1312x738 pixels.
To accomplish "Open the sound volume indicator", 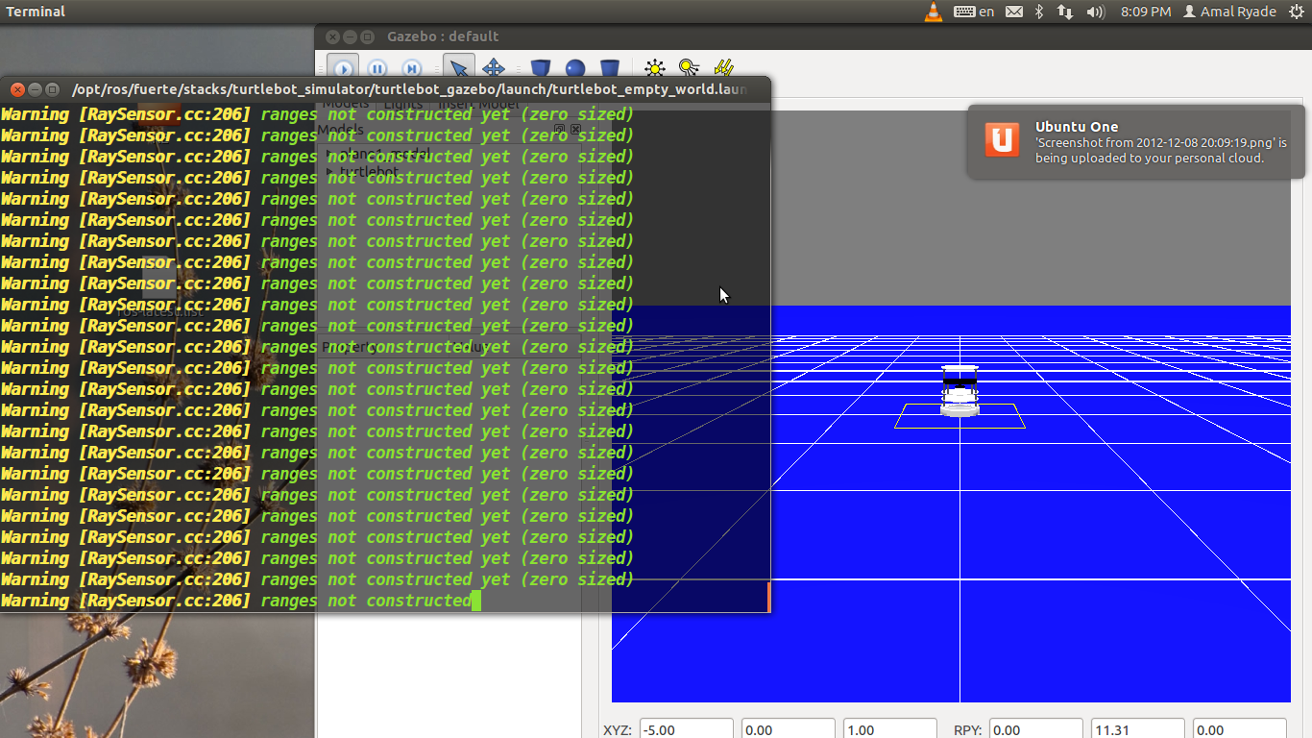I will pyautogui.click(x=1095, y=12).
